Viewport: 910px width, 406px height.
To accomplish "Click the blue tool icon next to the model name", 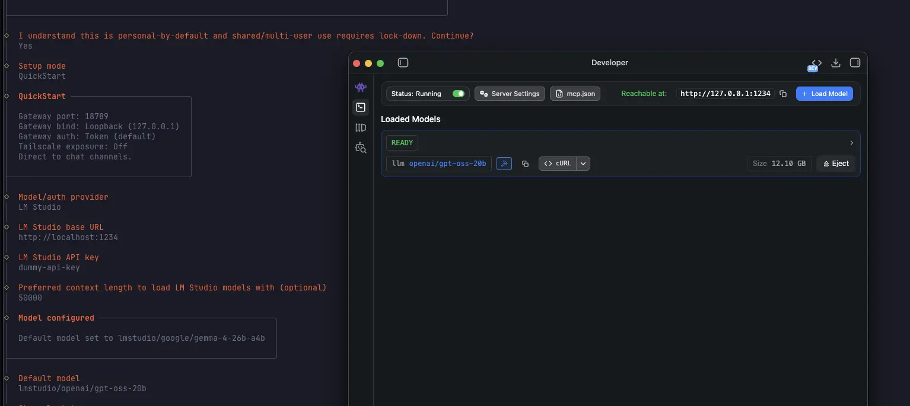I will (504, 164).
